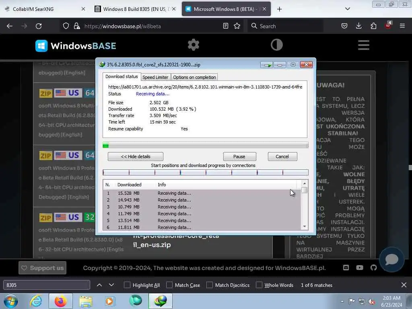412x309 pixels.
Task: Open the Pocket save icon
Action: click(344, 26)
